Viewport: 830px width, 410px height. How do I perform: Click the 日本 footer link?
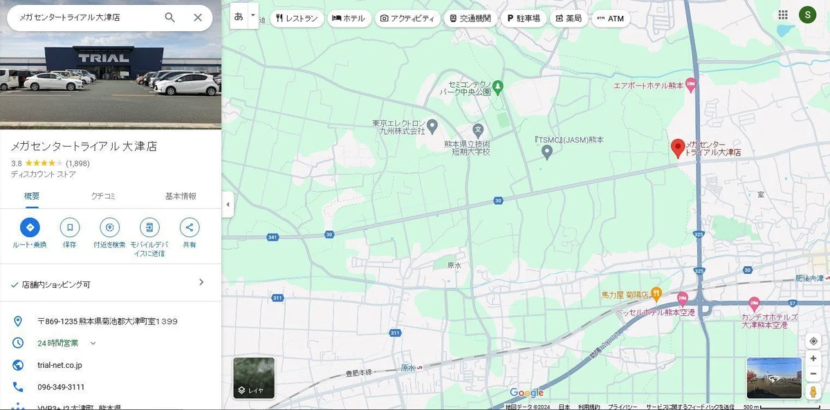click(564, 407)
